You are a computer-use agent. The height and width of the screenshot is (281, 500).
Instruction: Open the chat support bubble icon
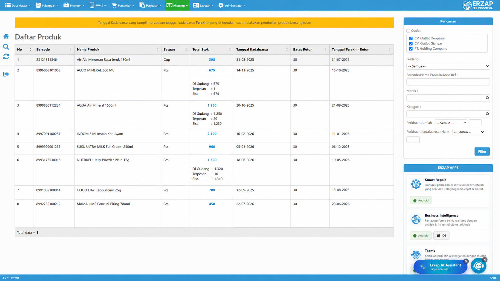pos(478,266)
